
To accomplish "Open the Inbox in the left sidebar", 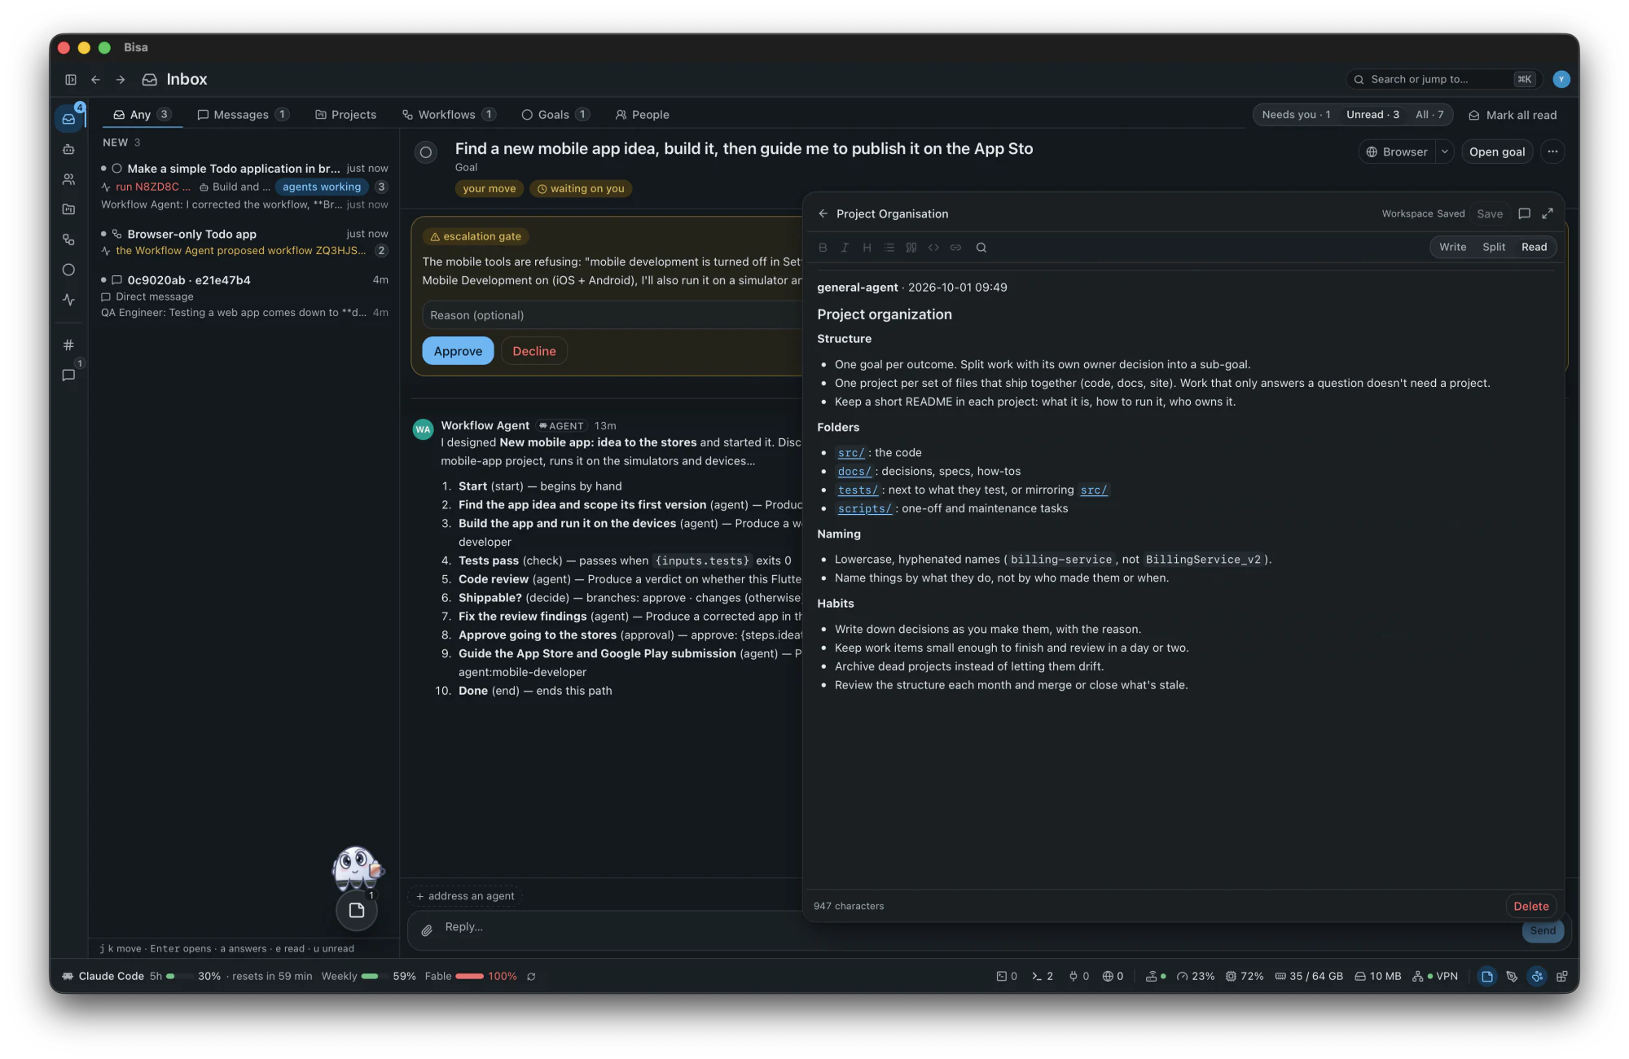I will 69,119.
